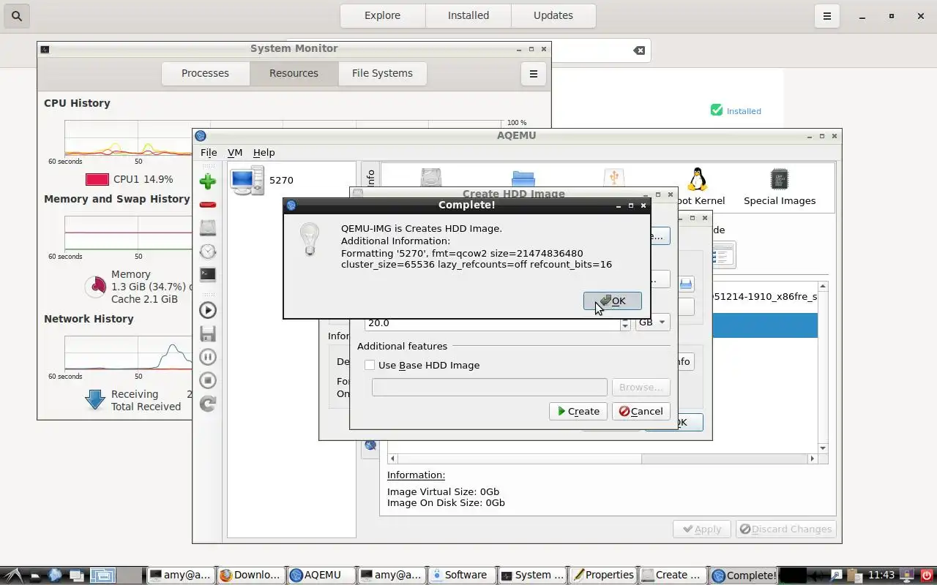Image resolution: width=937 pixels, height=585 pixels.
Task: Clear the Software search field
Action: 639,50
